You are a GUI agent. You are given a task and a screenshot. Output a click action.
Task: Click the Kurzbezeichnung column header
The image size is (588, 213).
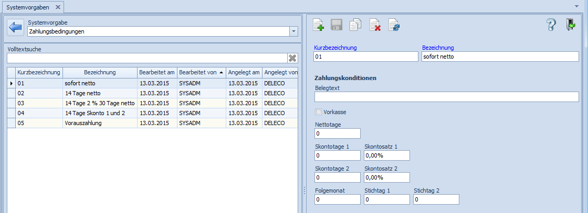click(39, 72)
